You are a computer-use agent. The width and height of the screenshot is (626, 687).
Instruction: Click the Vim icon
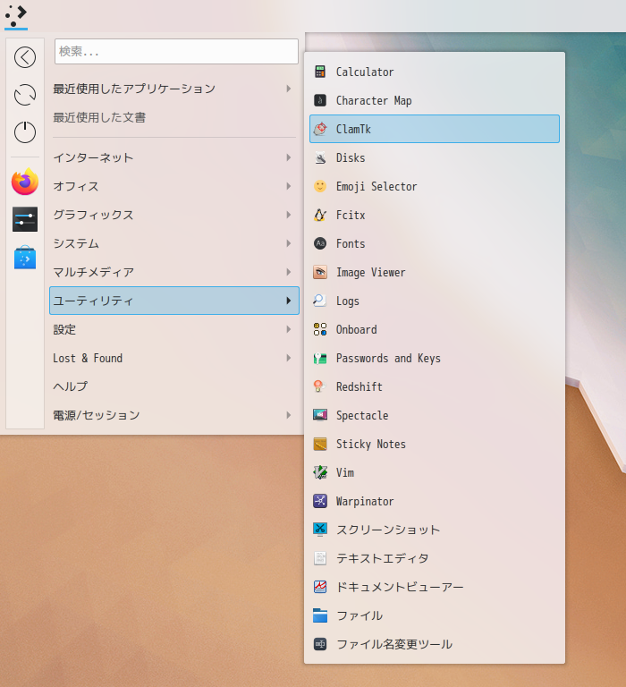(x=320, y=472)
